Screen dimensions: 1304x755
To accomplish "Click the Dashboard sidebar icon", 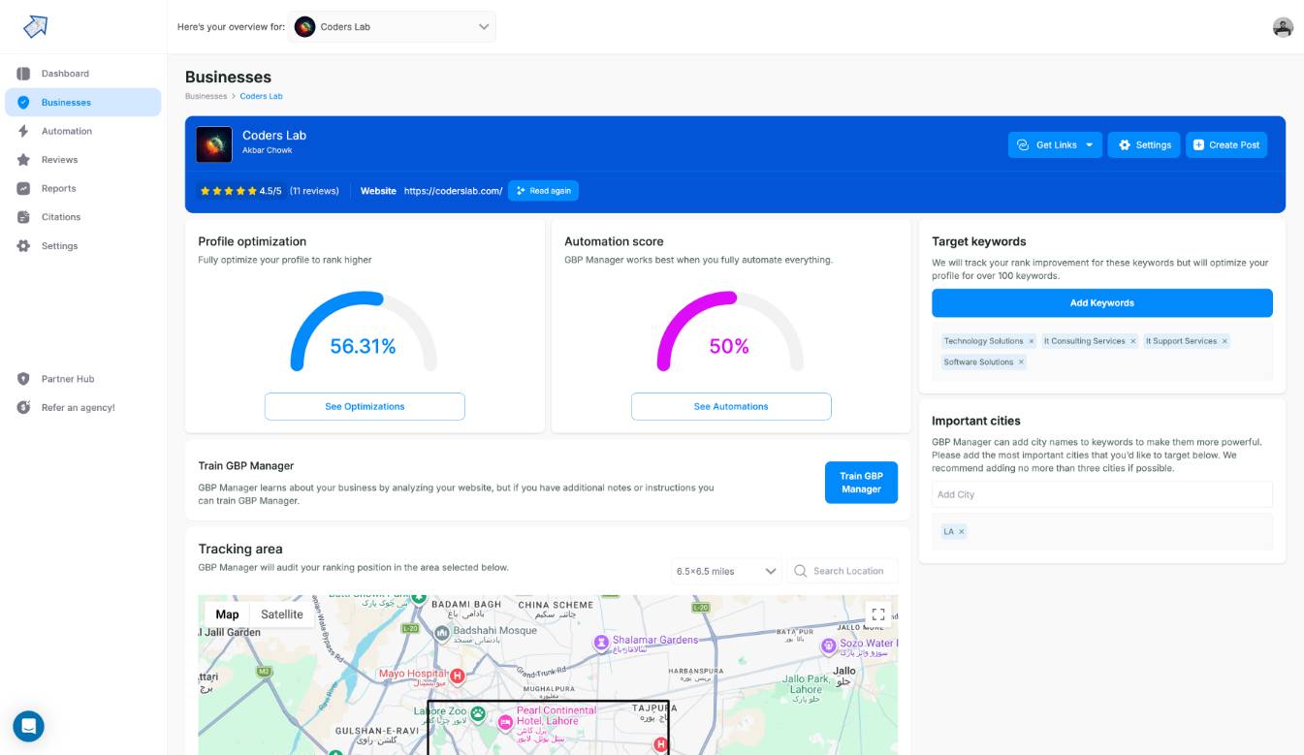I will coord(23,74).
